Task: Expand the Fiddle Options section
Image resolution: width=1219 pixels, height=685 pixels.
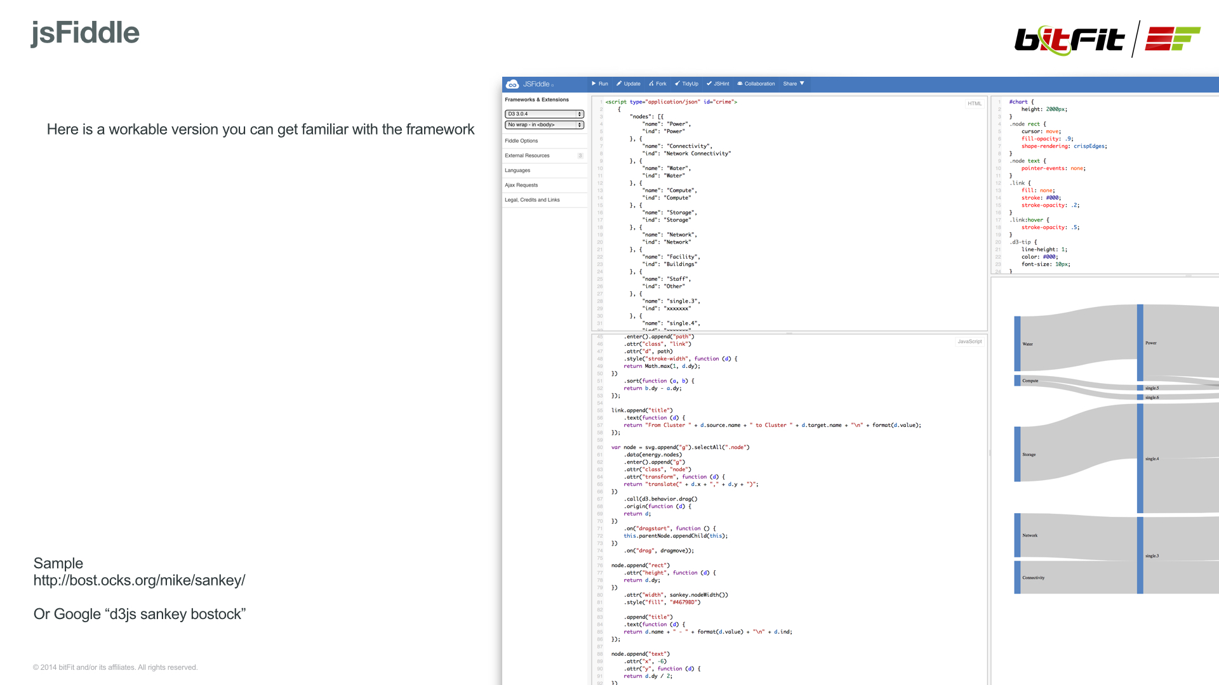Action: [x=521, y=141]
